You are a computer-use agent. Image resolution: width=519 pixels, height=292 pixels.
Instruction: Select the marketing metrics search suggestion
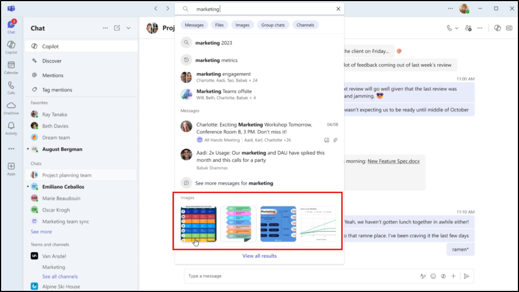[216, 60]
